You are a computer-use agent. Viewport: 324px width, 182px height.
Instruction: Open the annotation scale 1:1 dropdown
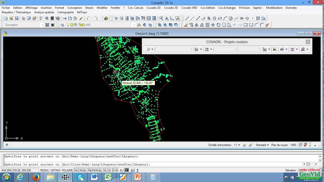pos(237,145)
